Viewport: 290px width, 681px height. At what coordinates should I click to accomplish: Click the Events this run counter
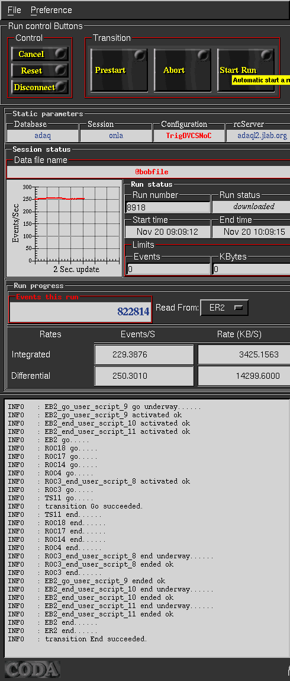(x=80, y=312)
